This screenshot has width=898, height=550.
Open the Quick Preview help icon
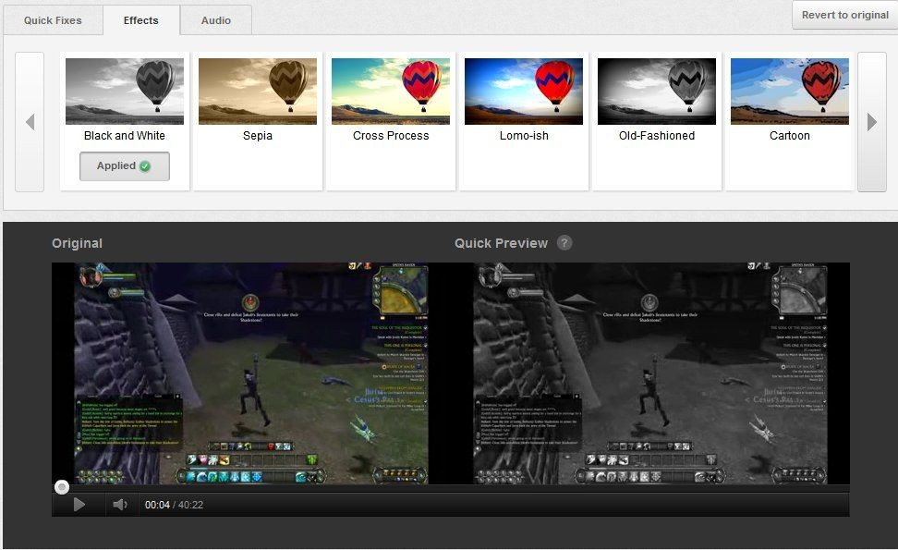pyautogui.click(x=564, y=243)
